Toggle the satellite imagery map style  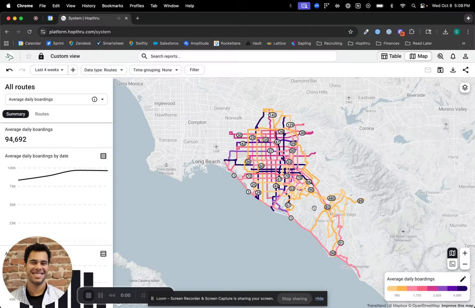[452, 264]
